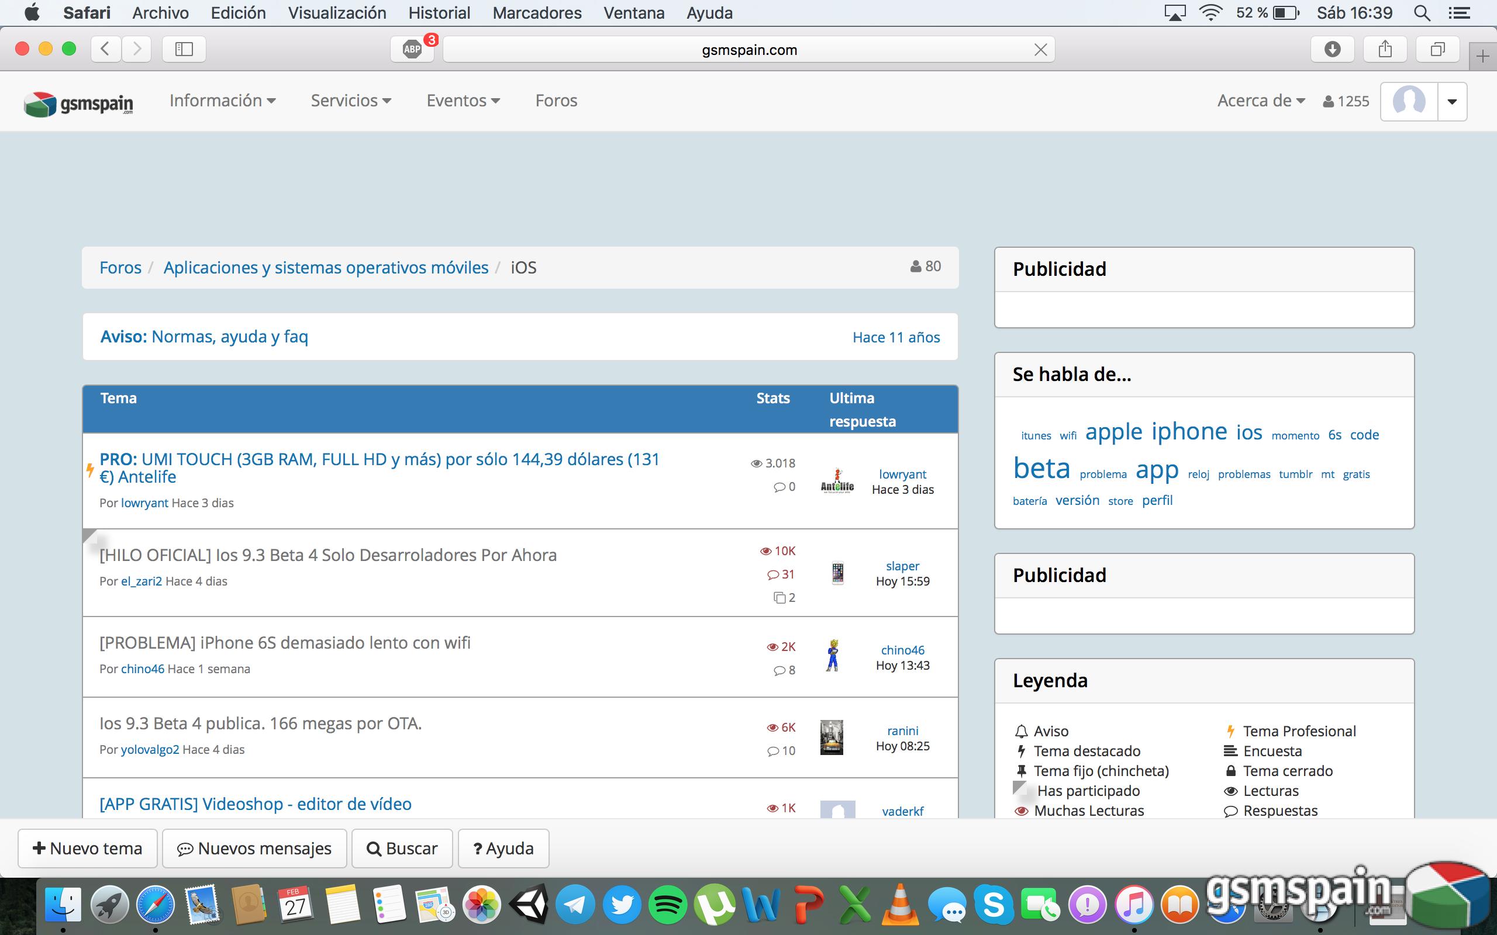Open the Photos app in dock
Viewport: 1497px width, 935px height.
pyautogui.click(x=482, y=905)
